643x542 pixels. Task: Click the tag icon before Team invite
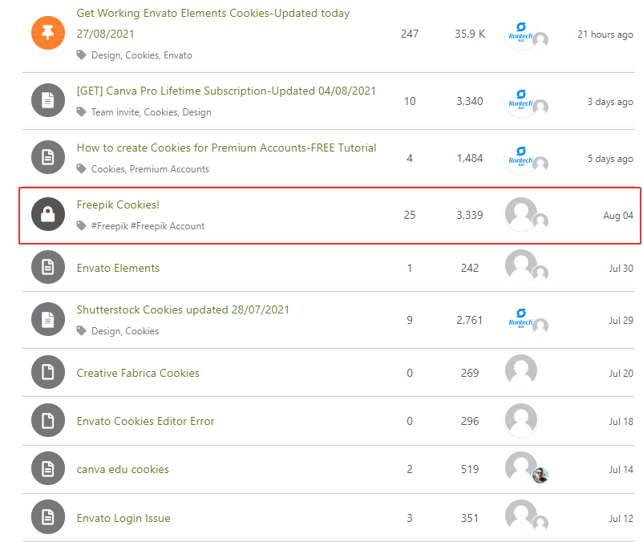coord(81,112)
